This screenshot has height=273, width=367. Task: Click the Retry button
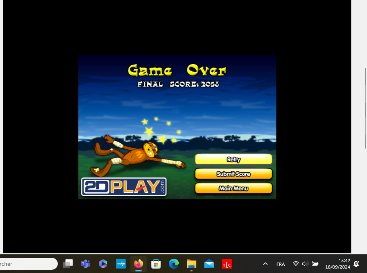(233, 159)
